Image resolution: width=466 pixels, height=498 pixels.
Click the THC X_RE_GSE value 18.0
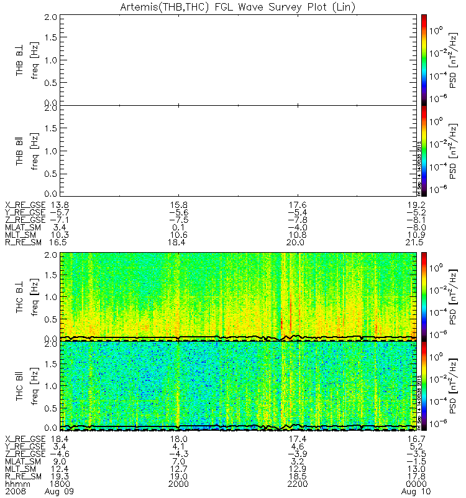(179, 439)
